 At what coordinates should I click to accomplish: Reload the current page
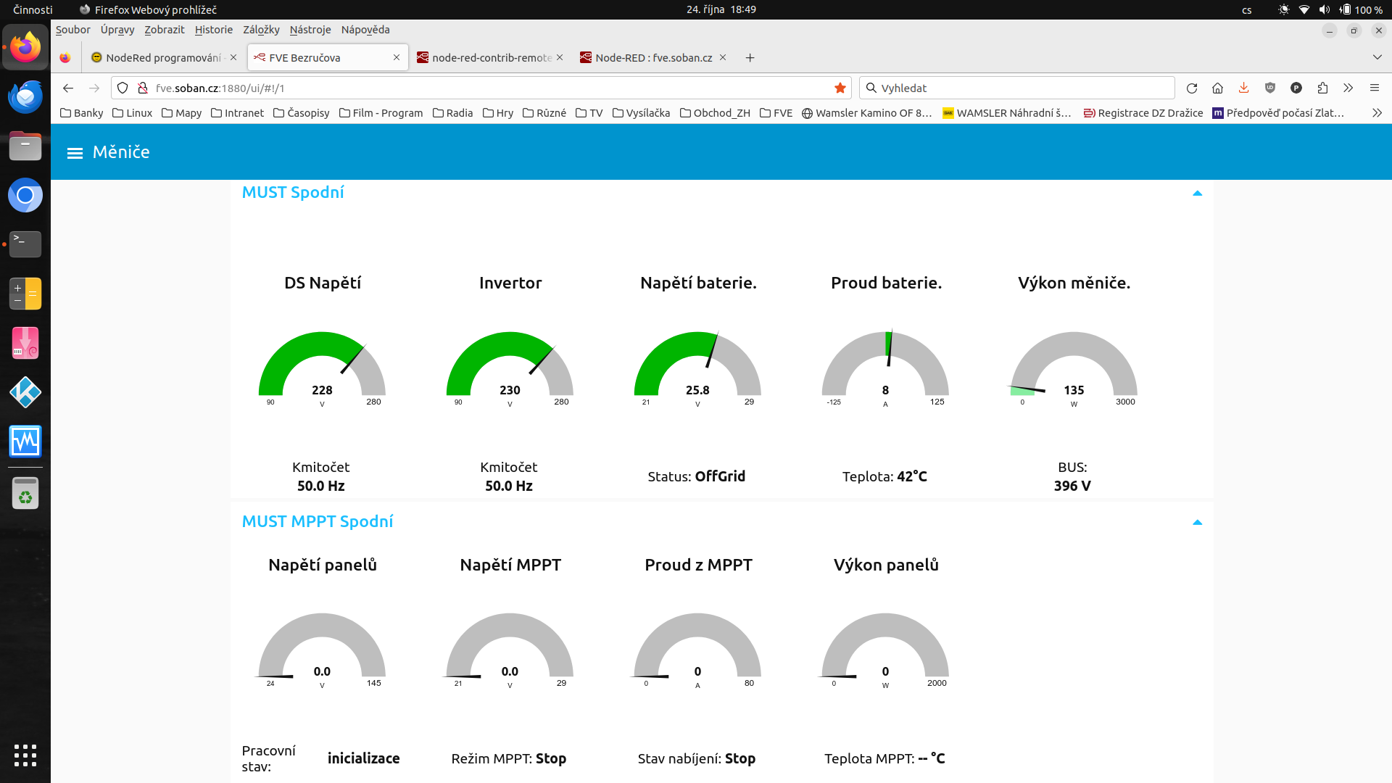tap(1191, 88)
